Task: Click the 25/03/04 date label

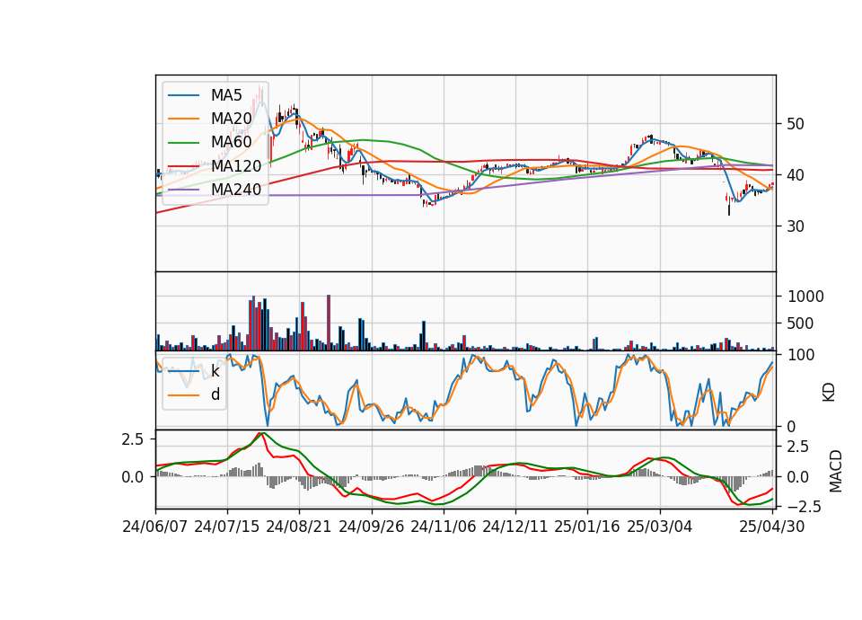Action: pyautogui.click(x=660, y=527)
